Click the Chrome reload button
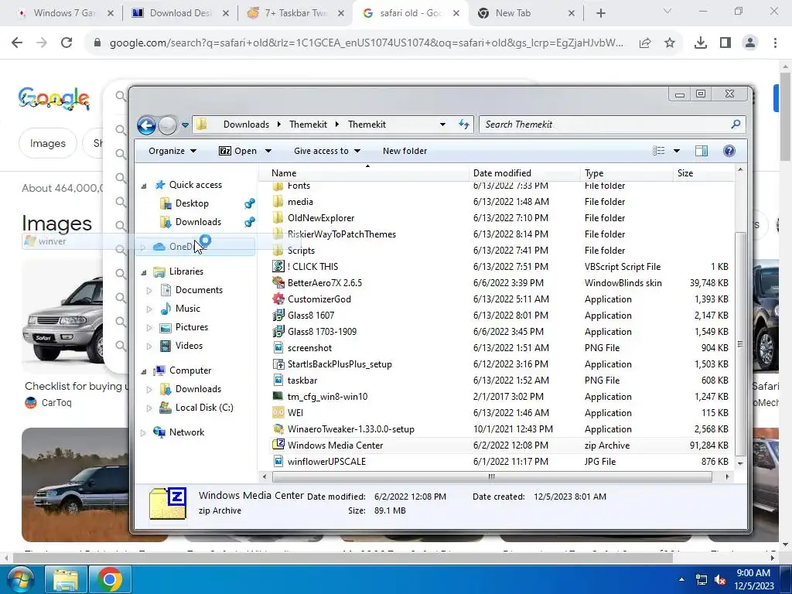This screenshot has width=792, height=594. [67, 43]
